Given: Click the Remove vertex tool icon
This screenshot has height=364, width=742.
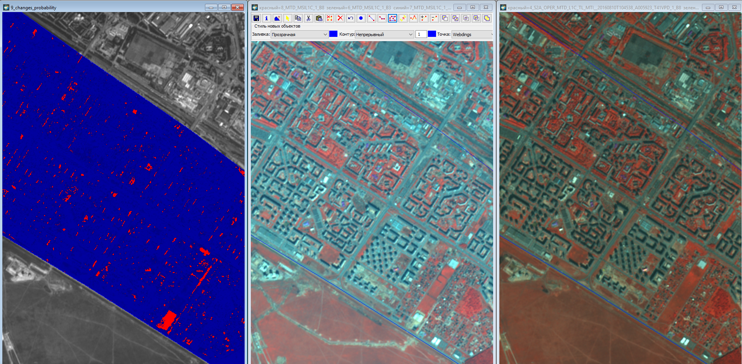Looking at the screenshot, I should click(x=434, y=18).
